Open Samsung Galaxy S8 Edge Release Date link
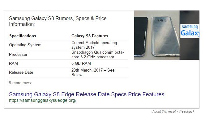209x116 pixels. pyautogui.click(x=87, y=94)
